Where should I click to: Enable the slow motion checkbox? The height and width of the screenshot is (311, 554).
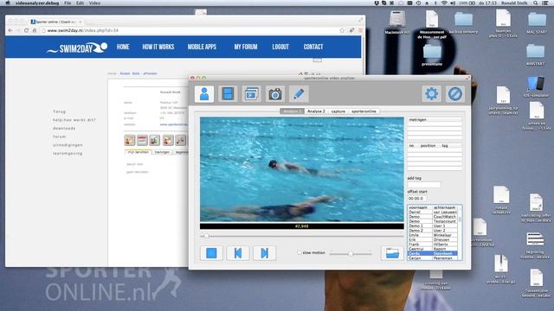pos(300,253)
